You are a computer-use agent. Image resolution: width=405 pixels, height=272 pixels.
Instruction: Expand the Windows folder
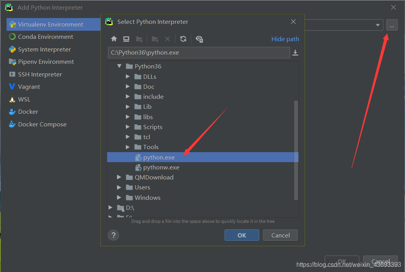tap(119, 197)
